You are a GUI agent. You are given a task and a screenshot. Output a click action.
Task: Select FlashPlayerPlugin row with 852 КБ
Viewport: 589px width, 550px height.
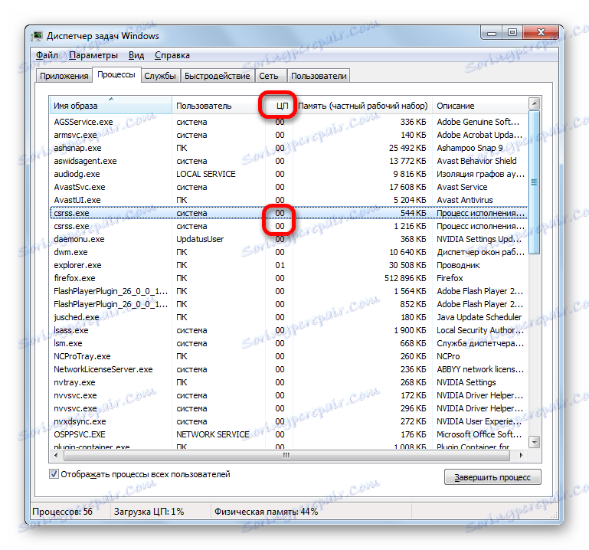point(289,304)
